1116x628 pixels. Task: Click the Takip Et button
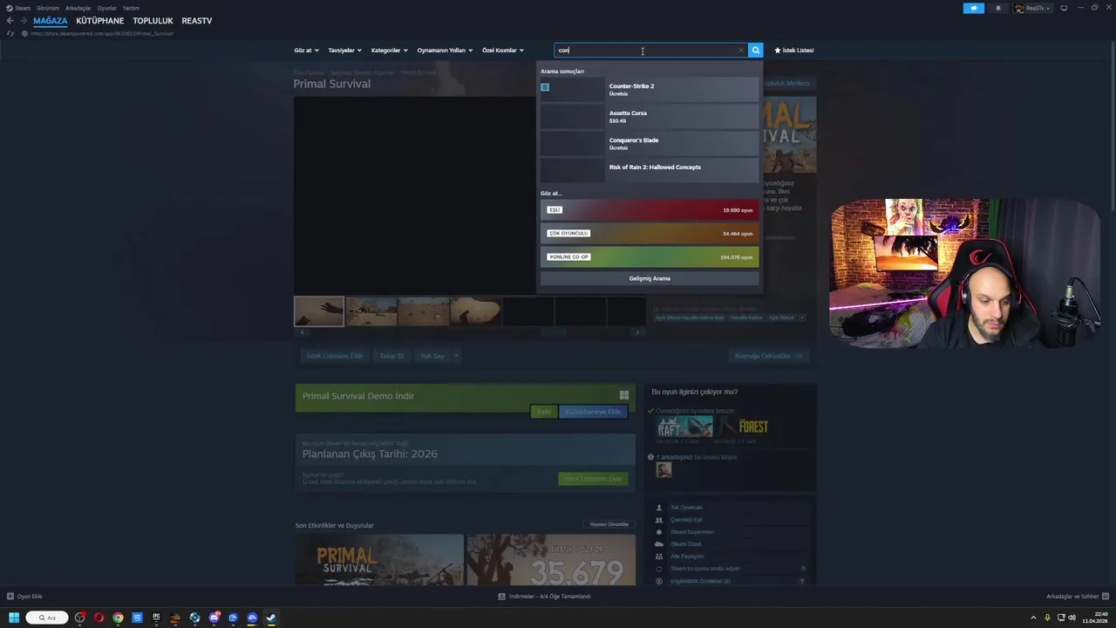click(x=391, y=356)
